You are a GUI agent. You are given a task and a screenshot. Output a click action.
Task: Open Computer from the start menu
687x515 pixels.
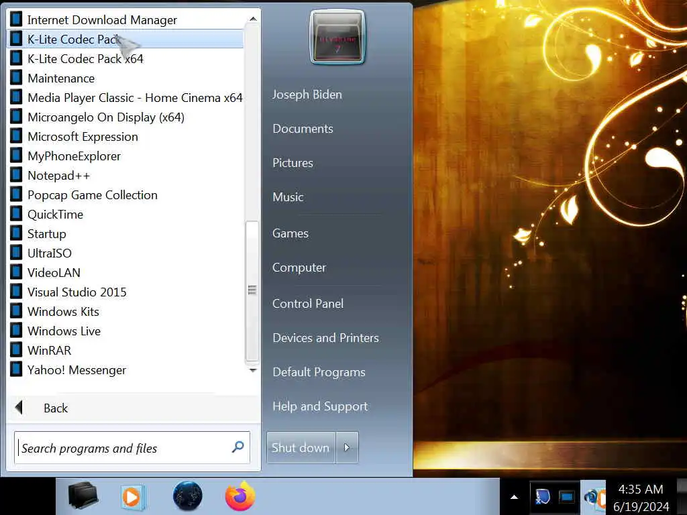pos(299,268)
